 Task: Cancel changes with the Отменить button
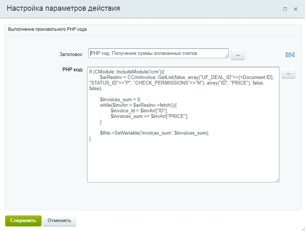click(x=59, y=221)
